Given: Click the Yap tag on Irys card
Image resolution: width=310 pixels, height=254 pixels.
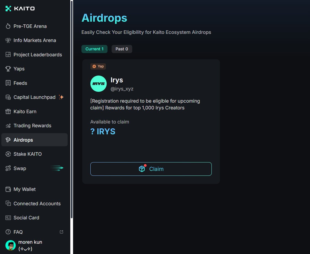Looking at the screenshot, I should click(98, 66).
